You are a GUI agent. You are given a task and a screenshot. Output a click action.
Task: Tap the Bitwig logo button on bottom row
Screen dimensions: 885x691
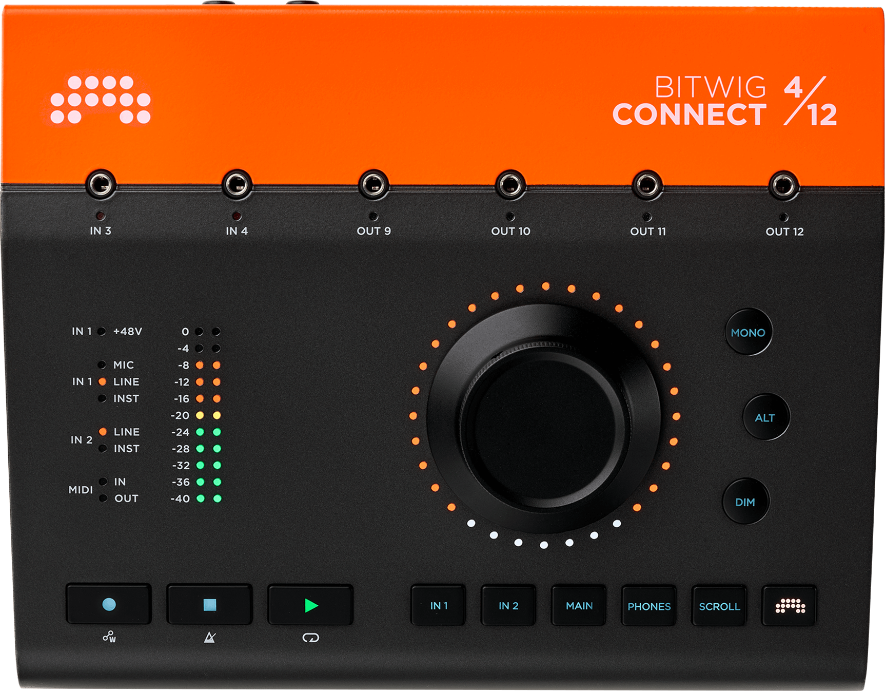coord(790,606)
